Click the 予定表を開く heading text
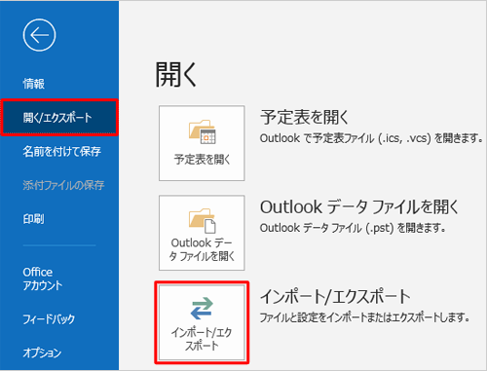 tap(304, 117)
